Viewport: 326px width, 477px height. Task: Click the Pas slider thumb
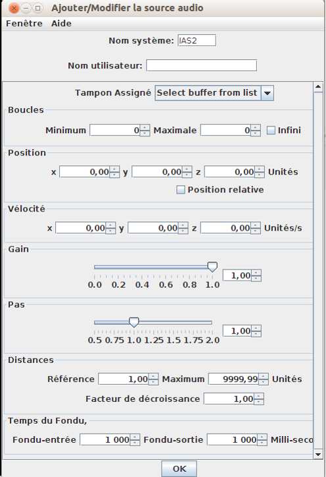pyautogui.click(x=134, y=322)
